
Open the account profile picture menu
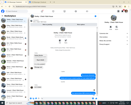[126, 11]
